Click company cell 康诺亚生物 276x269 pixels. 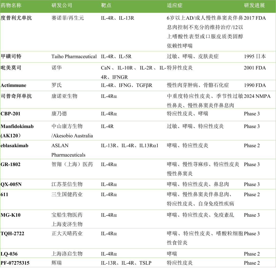pyautogui.click(x=64, y=96)
